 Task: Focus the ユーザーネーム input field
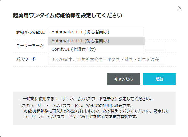pyautogui.click(x=155, y=46)
